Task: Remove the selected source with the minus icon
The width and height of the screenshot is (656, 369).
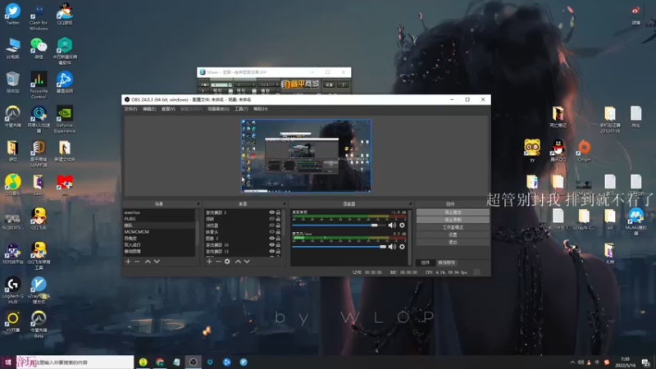Action: [x=218, y=262]
